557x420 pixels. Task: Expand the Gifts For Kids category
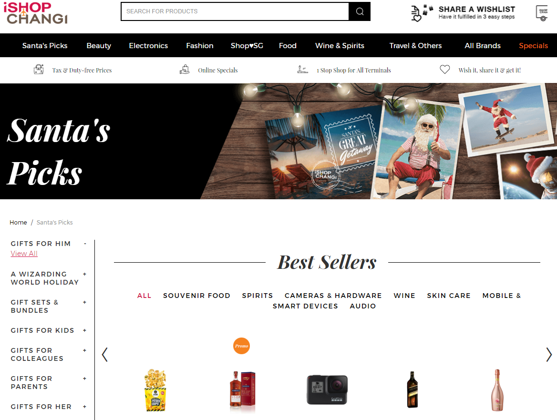pyautogui.click(x=84, y=330)
